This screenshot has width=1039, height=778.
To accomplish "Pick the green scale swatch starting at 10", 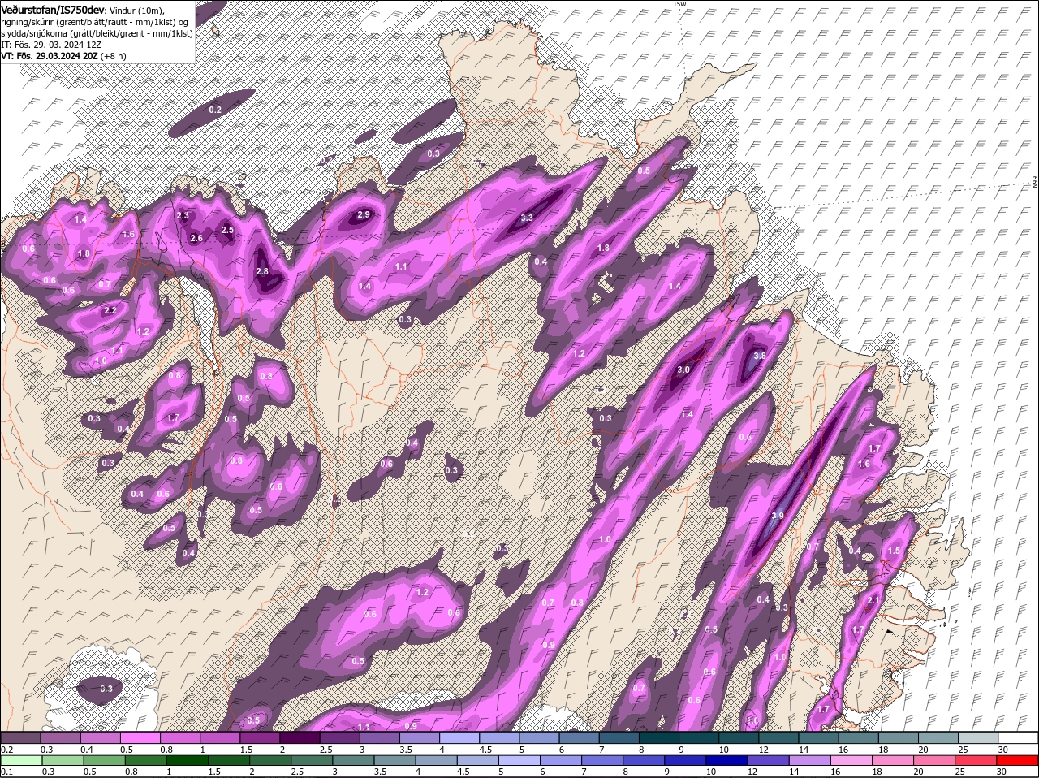I will tap(728, 760).
